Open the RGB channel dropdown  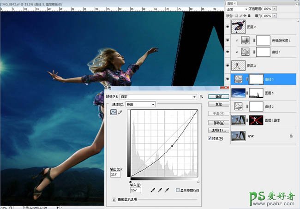[x=141, y=105]
